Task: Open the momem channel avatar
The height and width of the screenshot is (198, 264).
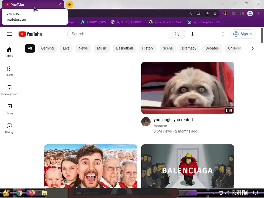Action: point(146,122)
